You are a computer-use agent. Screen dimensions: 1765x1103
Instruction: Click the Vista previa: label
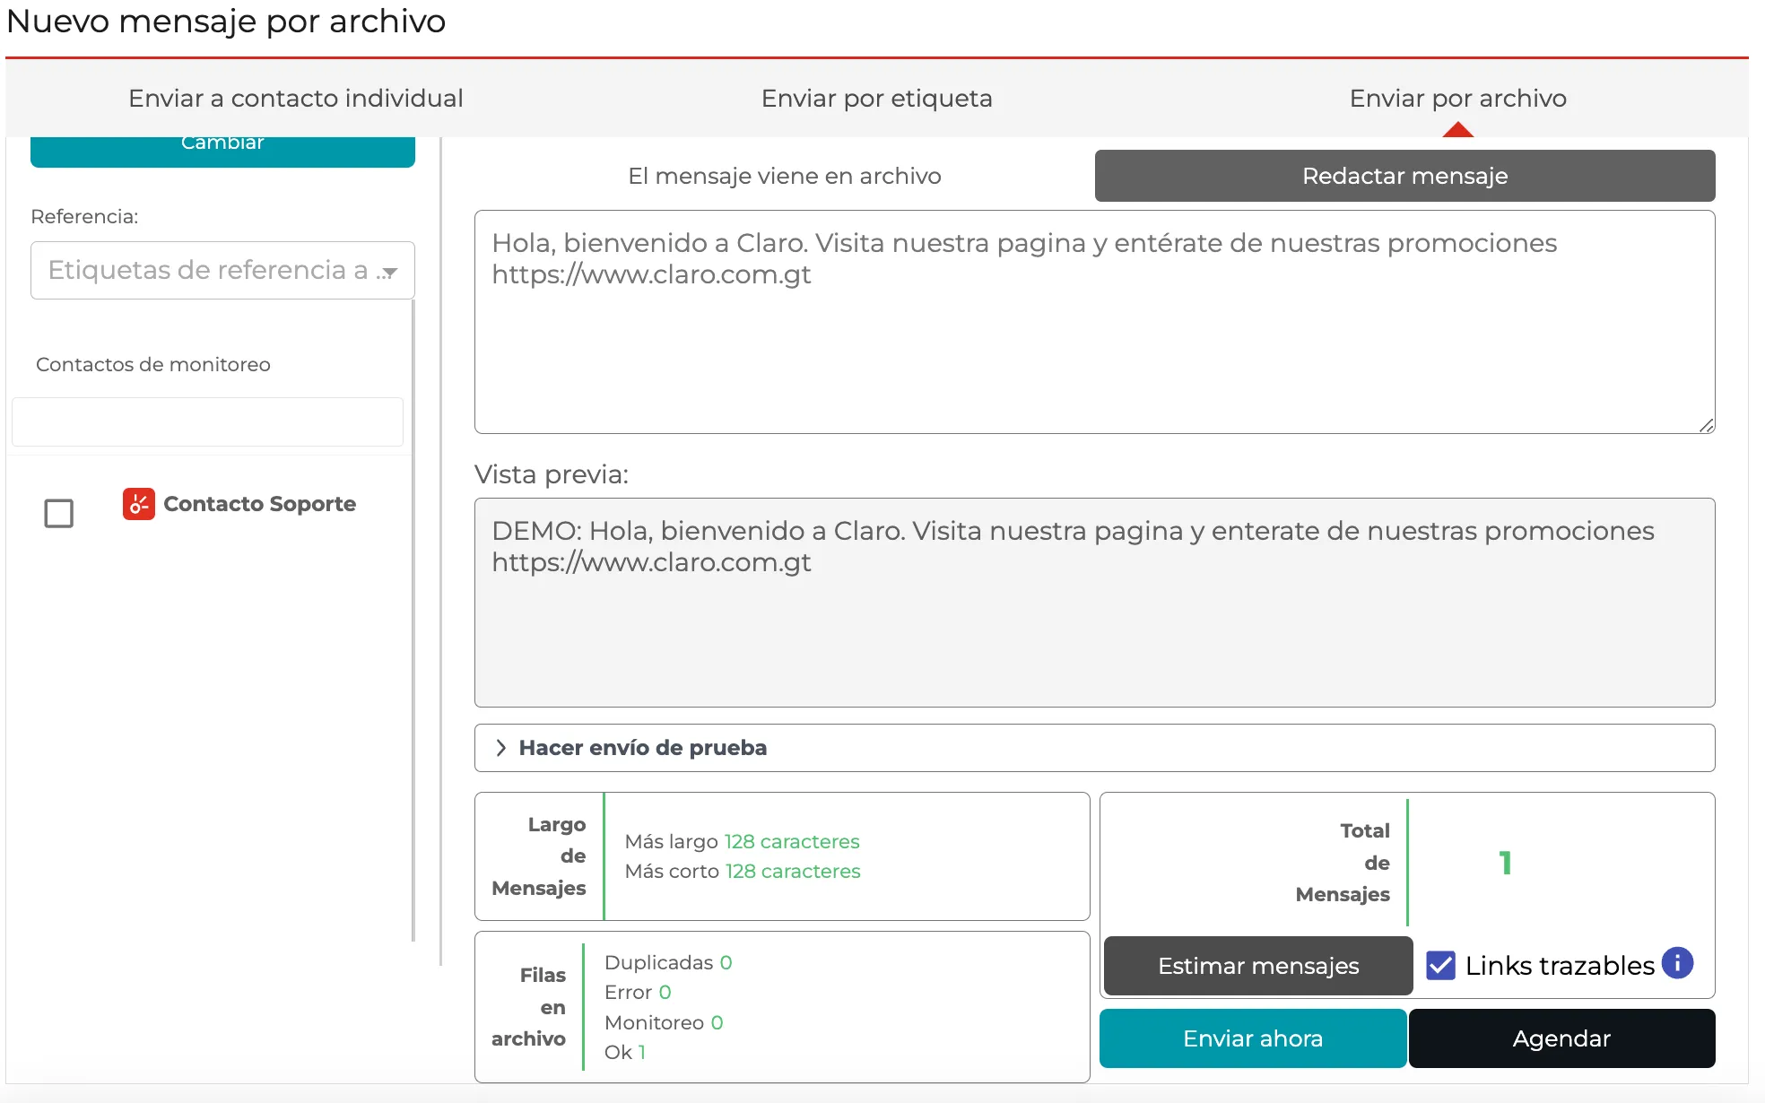click(x=551, y=474)
